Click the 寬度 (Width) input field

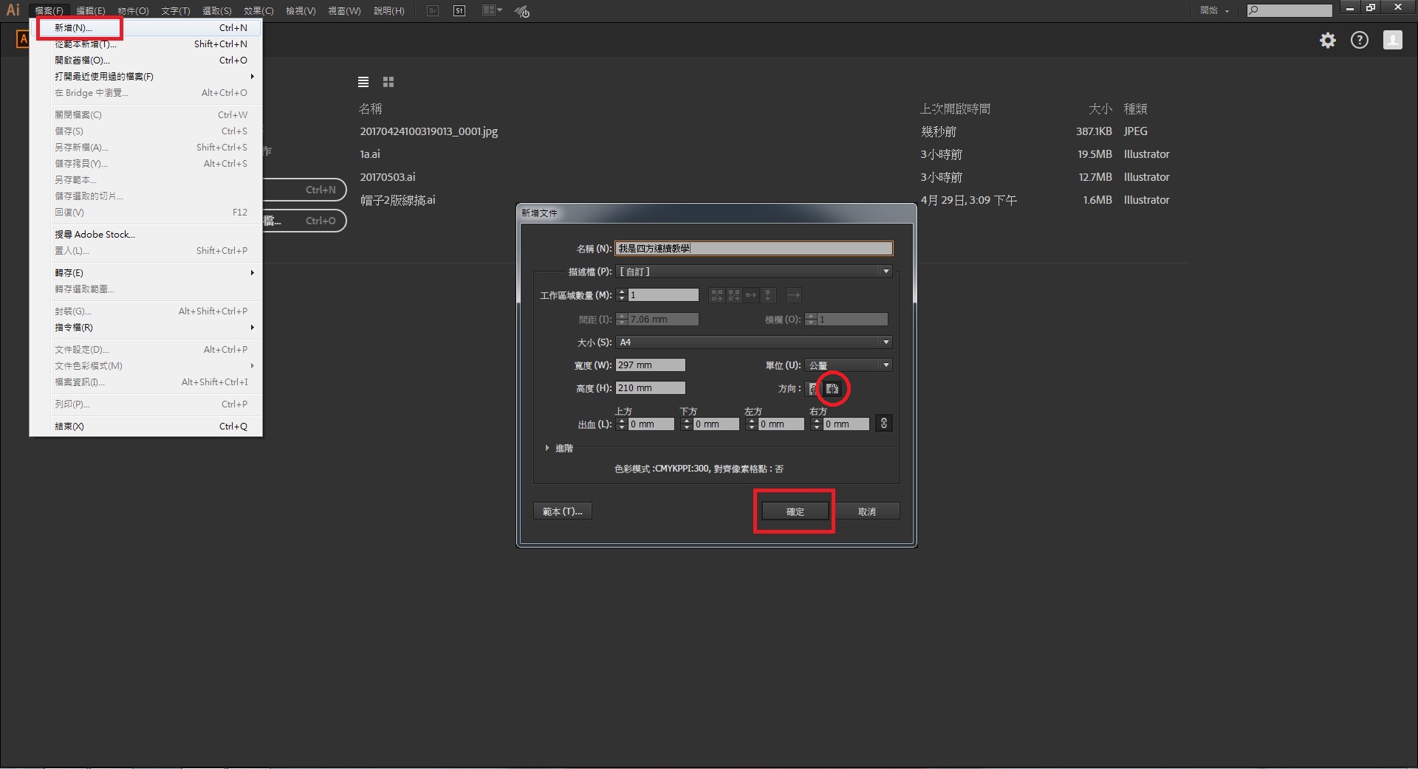point(650,365)
